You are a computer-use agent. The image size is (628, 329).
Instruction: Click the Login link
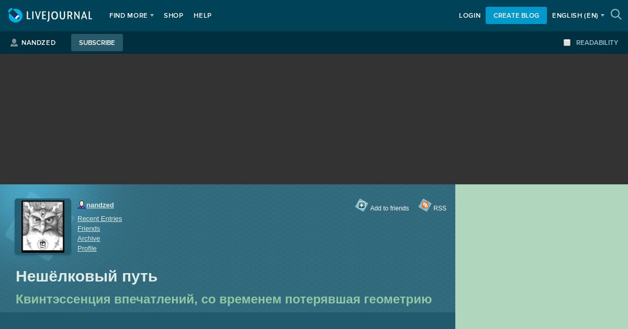[469, 16]
